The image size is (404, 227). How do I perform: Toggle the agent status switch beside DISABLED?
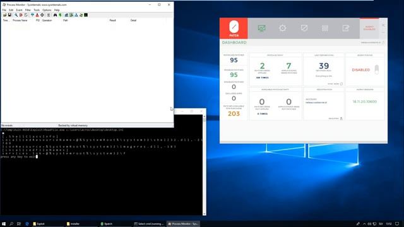pos(377,69)
